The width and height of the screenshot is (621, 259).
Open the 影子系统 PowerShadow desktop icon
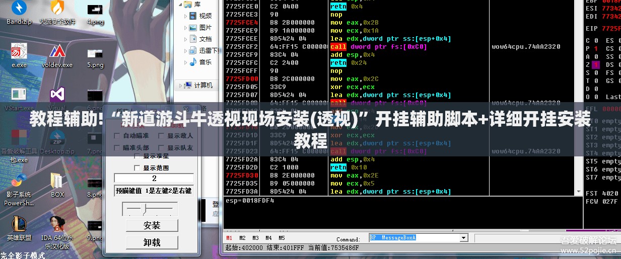[x=19, y=190]
